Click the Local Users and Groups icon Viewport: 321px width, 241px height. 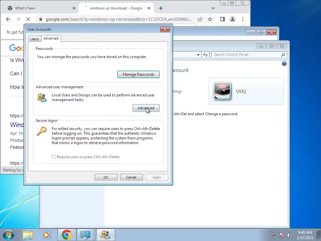click(x=42, y=98)
